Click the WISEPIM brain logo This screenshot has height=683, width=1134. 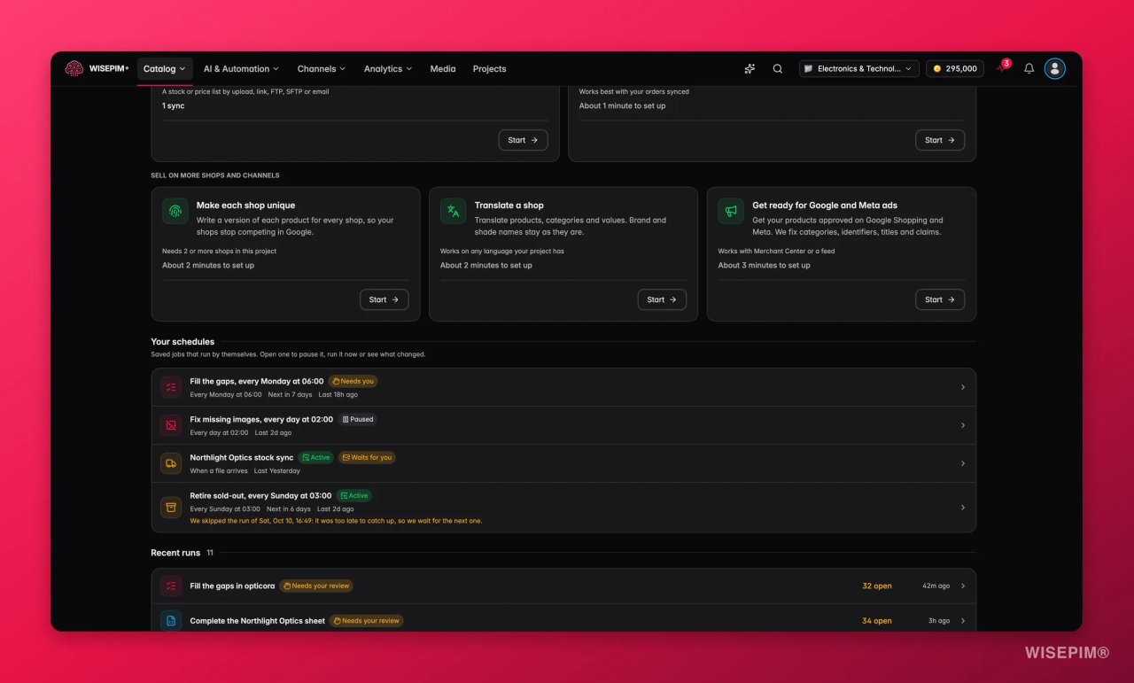[x=74, y=68]
